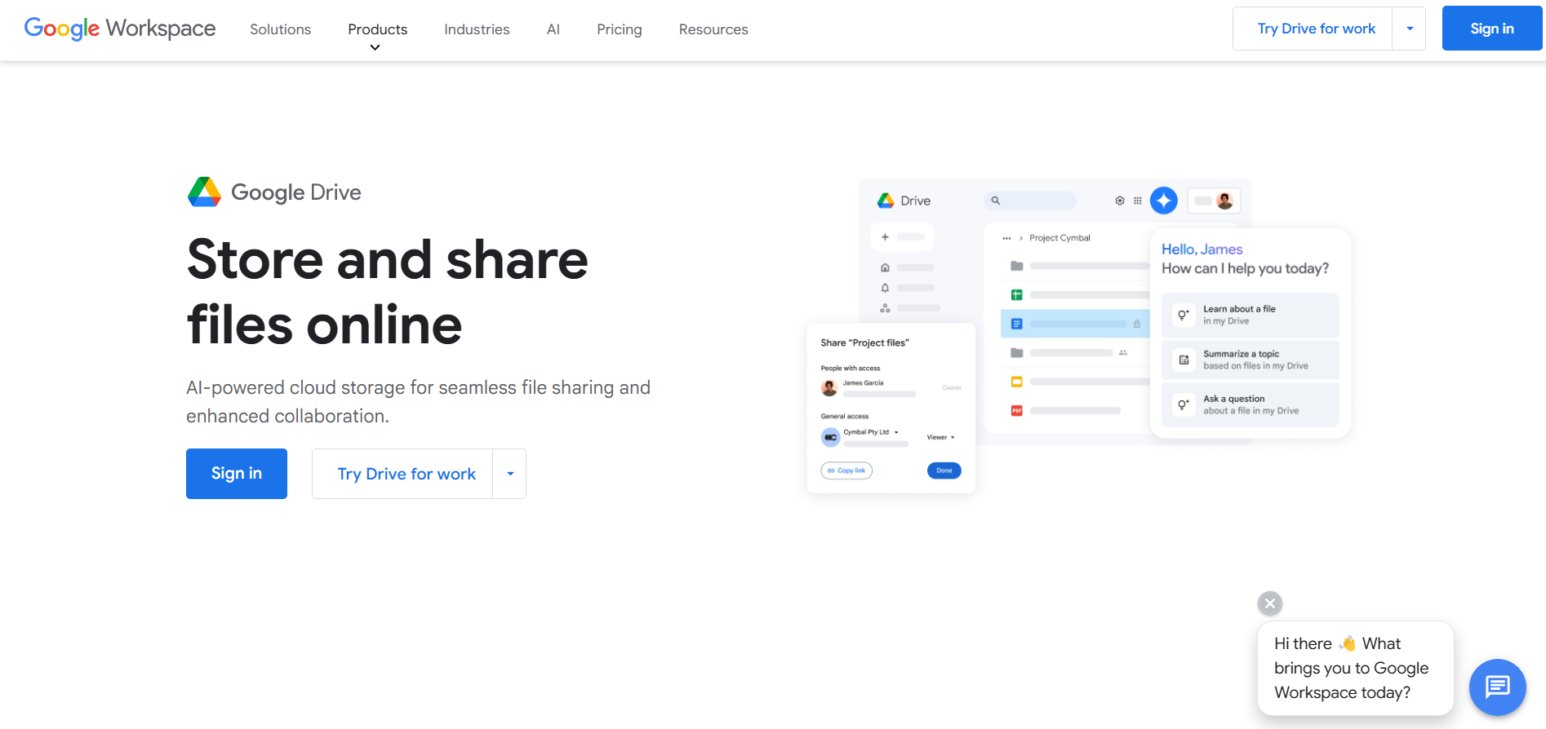
Task: Click the "AI-powered cloud storage" description text
Action: coord(418,401)
